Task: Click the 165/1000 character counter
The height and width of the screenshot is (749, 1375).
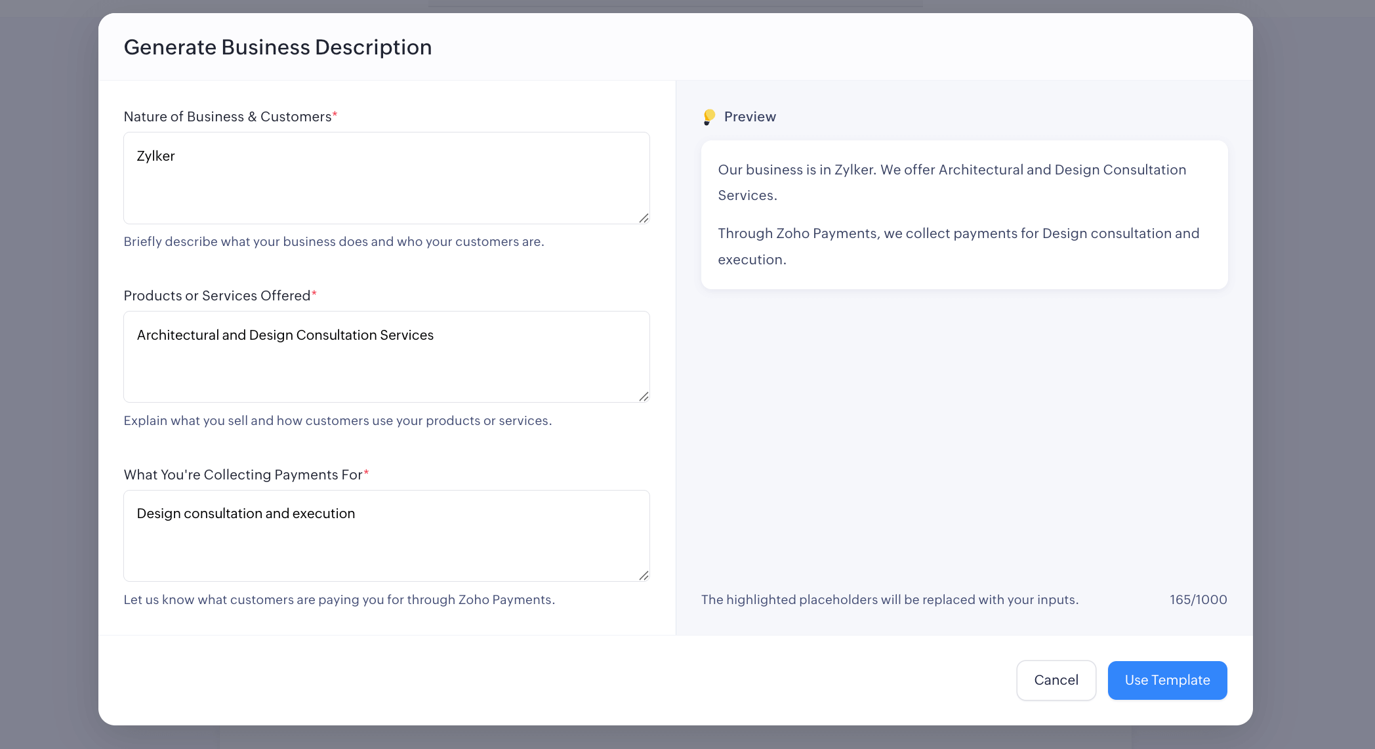Action: click(x=1198, y=599)
